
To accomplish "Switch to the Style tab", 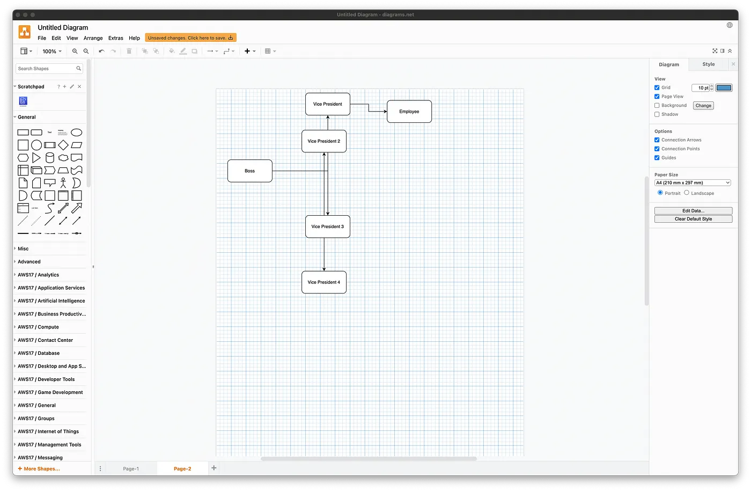I will [x=708, y=64].
